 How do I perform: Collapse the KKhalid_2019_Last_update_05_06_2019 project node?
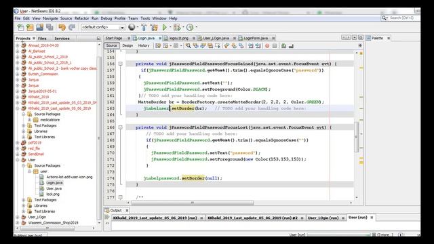(x=18, y=108)
